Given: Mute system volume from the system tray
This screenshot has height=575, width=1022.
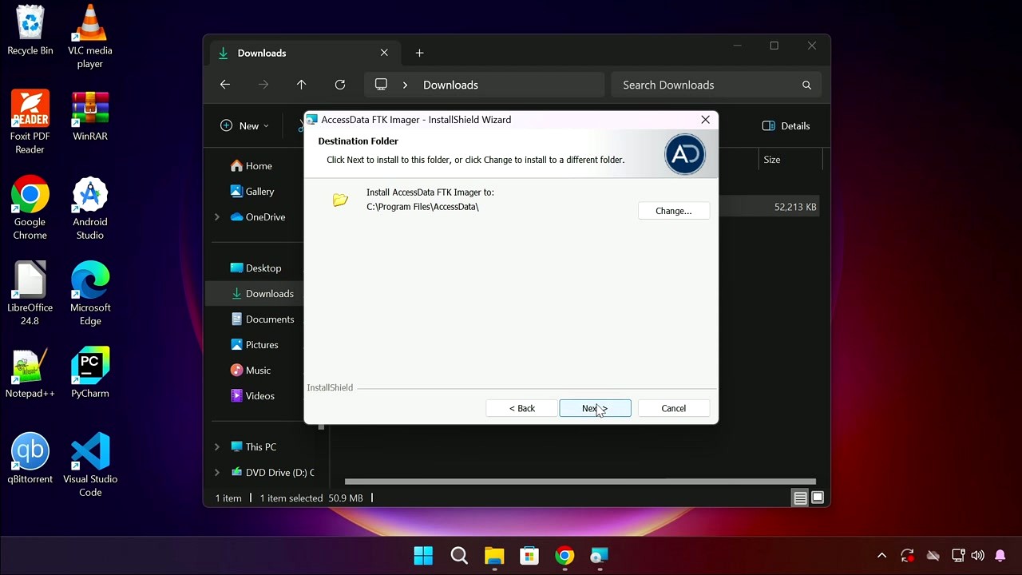Looking at the screenshot, I should tap(977, 555).
